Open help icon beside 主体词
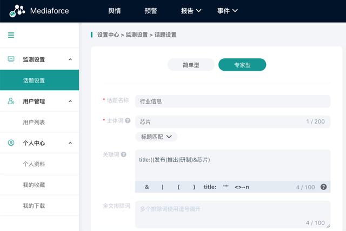The height and width of the screenshot is (231, 346). tap(128, 120)
